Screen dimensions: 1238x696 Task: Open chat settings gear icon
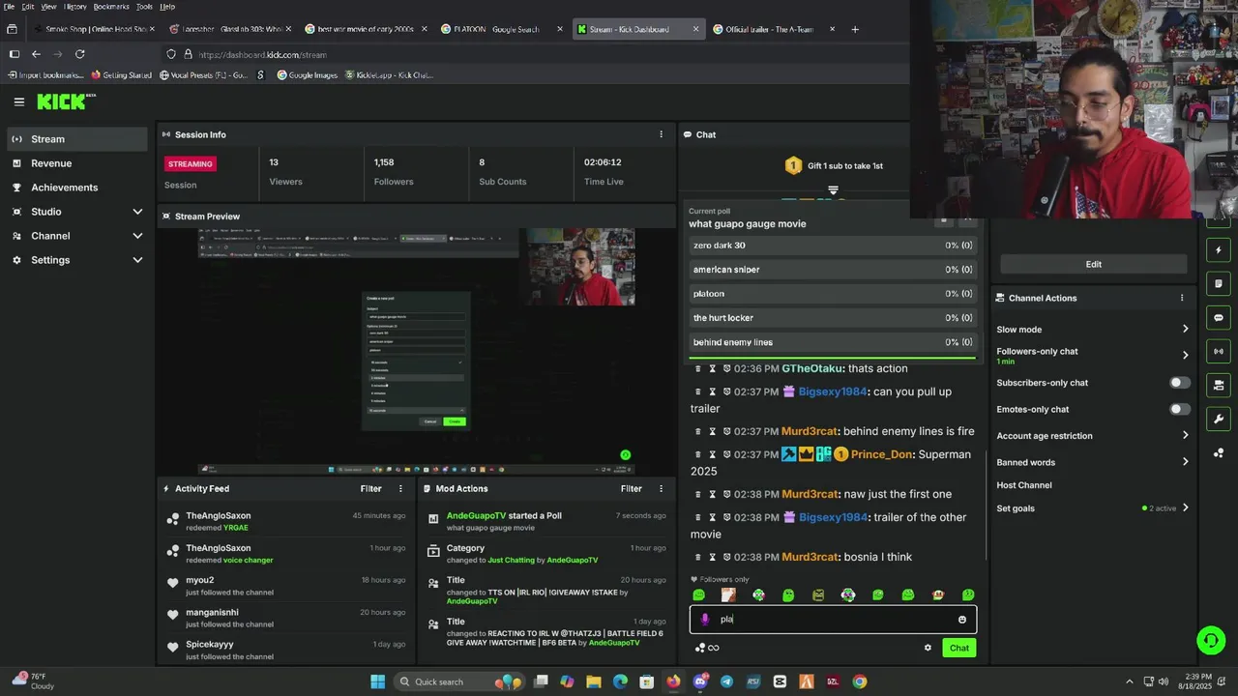coord(928,648)
